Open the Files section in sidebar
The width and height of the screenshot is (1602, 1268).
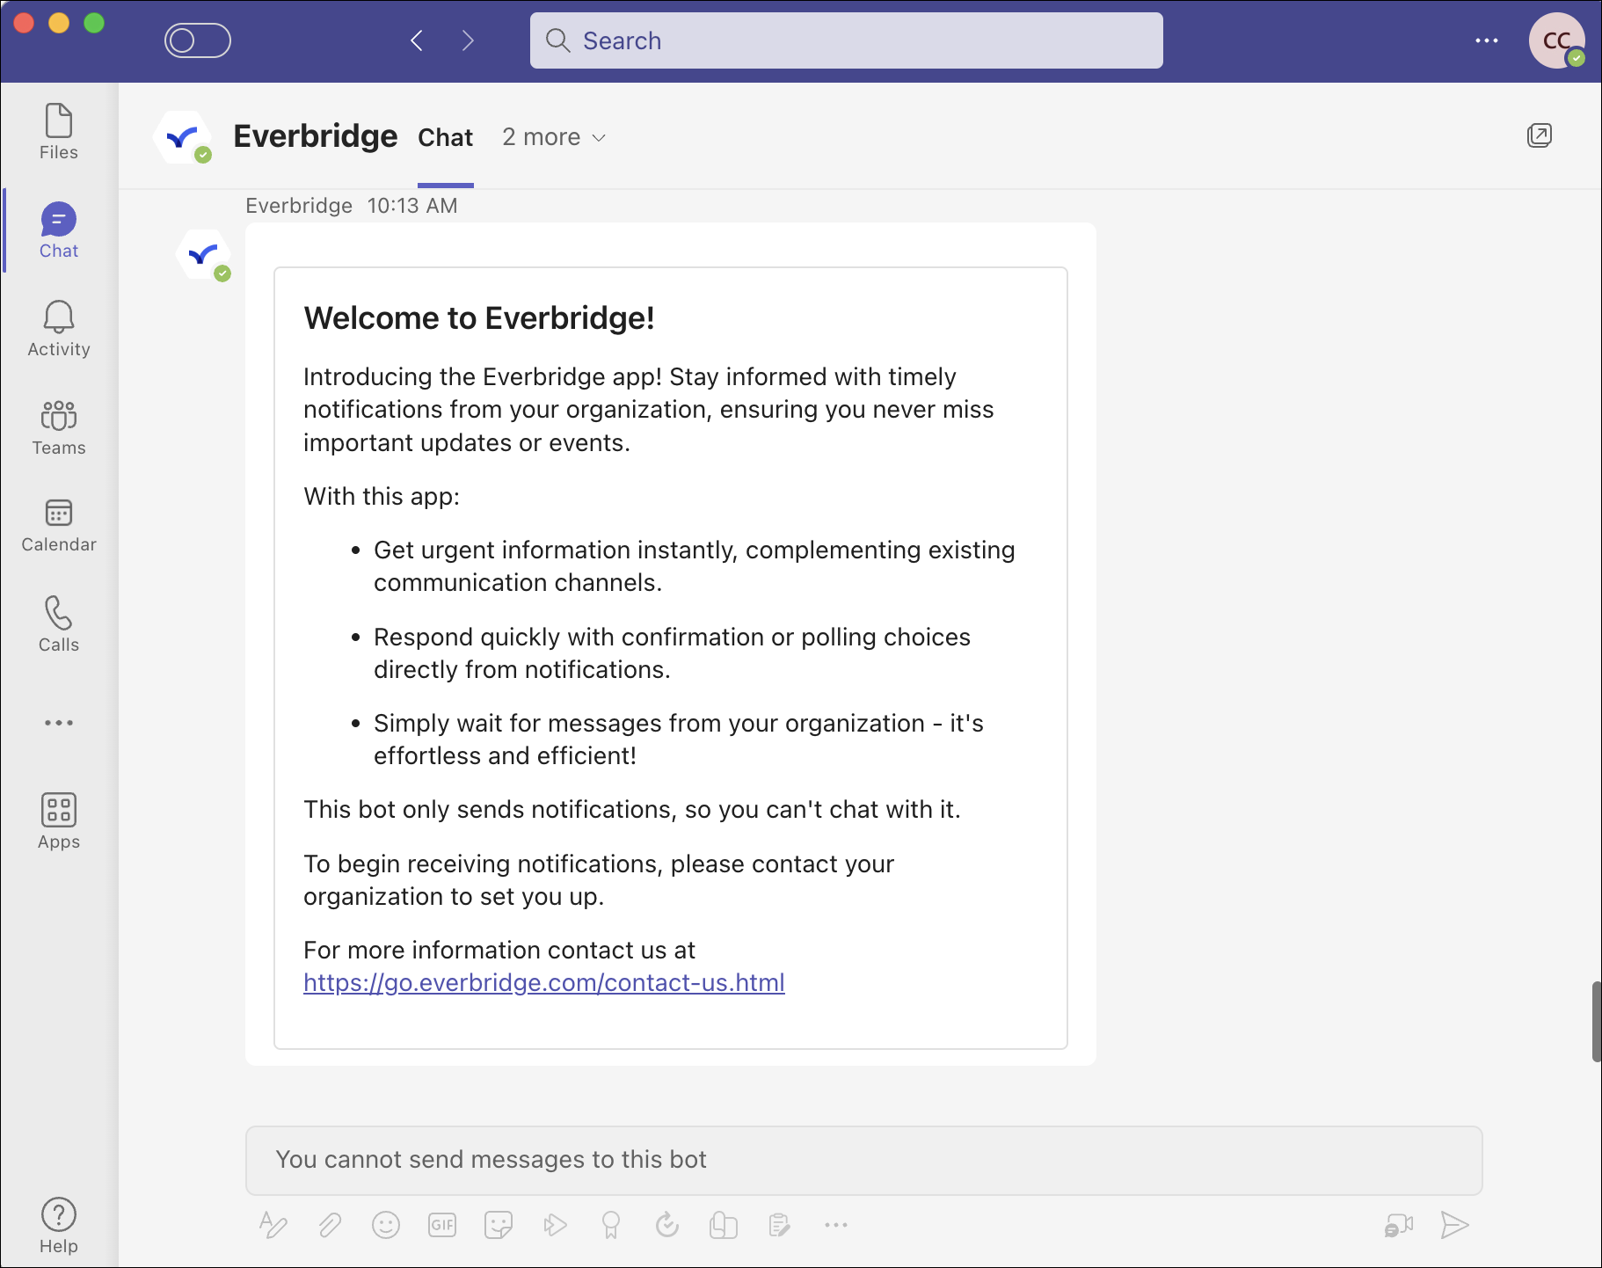[x=59, y=132]
